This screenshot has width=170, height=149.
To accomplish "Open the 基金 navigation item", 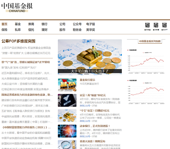I will click(18, 24).
